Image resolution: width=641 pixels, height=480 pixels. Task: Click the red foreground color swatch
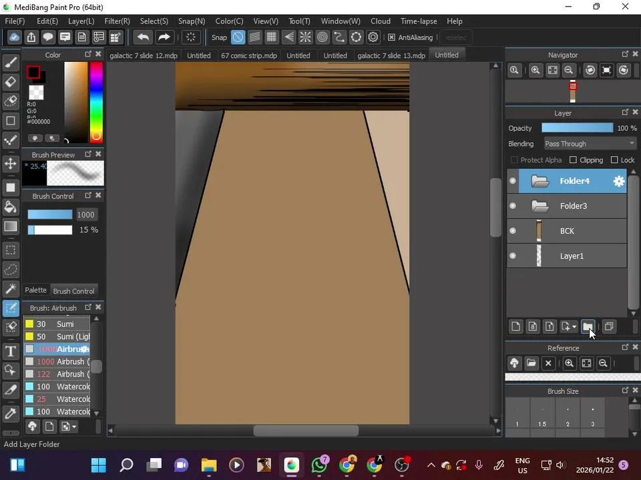tap(35, 73)
